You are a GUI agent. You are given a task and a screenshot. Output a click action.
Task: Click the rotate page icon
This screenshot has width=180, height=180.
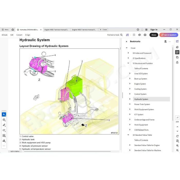click(177, 136)
